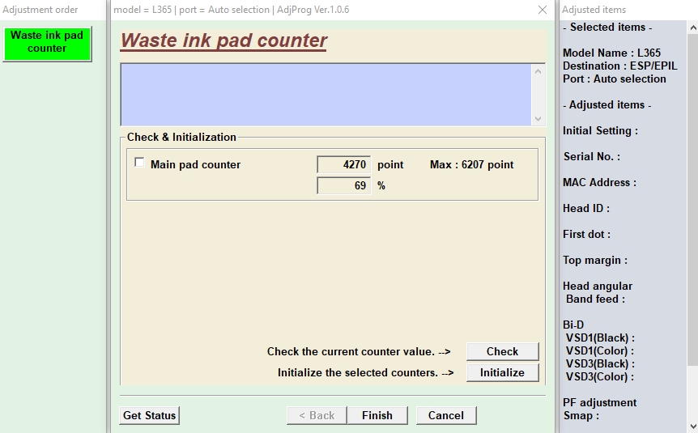
Task: Click the Initialize the selected counters text
Action: [x=365, y=372]
